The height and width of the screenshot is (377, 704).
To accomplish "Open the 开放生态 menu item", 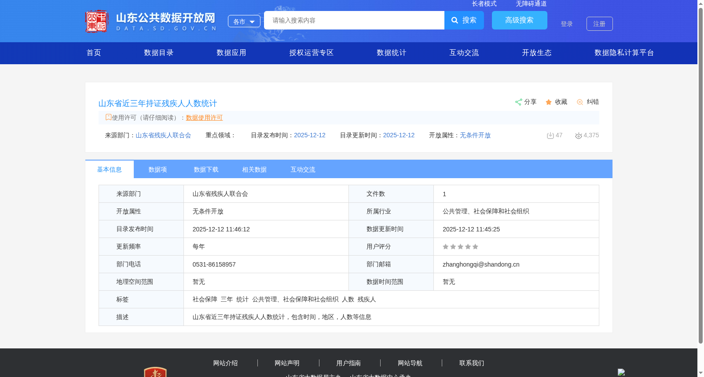I will pyautogui.click(x=537, y=53).
